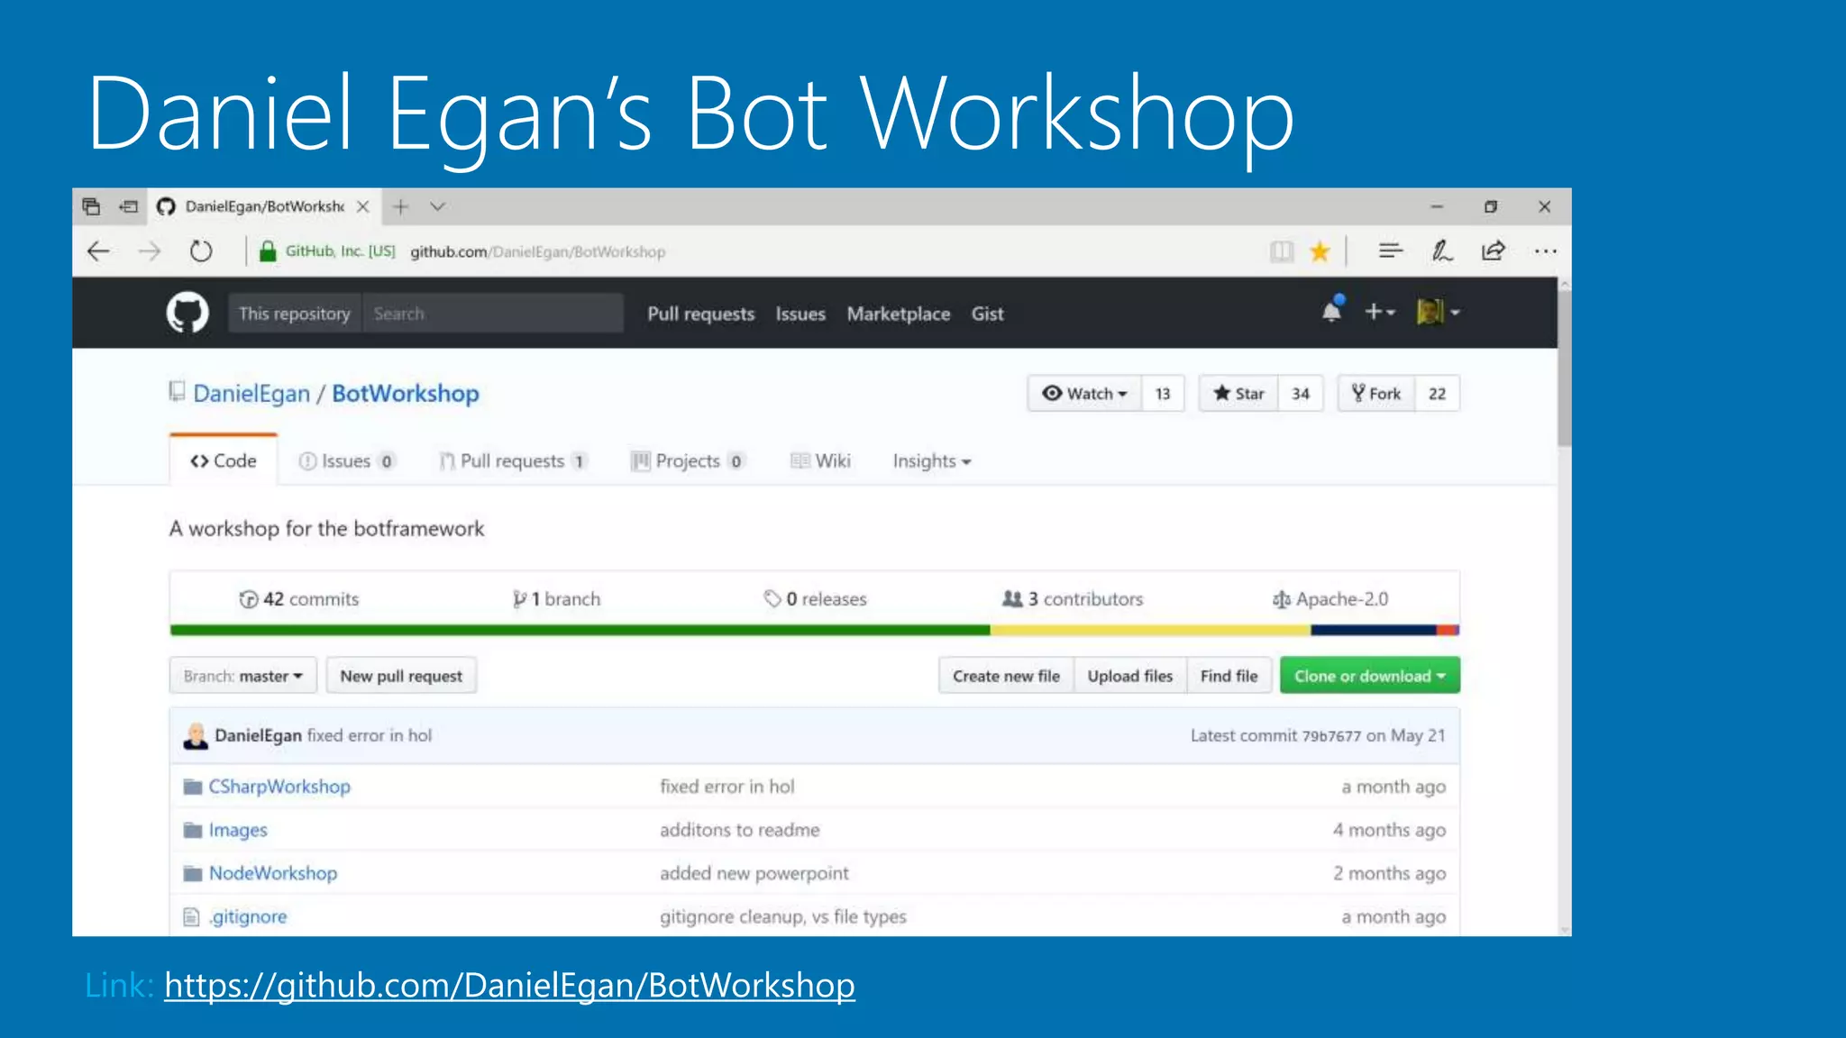
Task: Open Gist in top navigation
Action: [987, 314]
